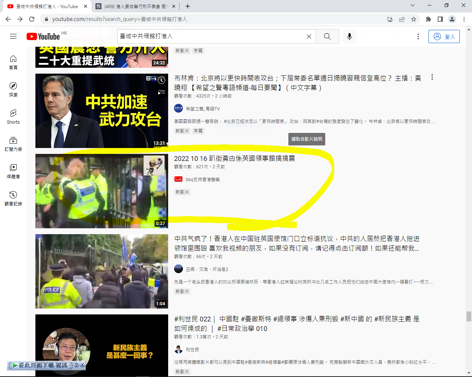Viewport: 472px width, 377px height.
Task: Open the 新民族主義是甚麼一回事 video thumbnail
Action: pyautogui.click(x=102, y=345)
